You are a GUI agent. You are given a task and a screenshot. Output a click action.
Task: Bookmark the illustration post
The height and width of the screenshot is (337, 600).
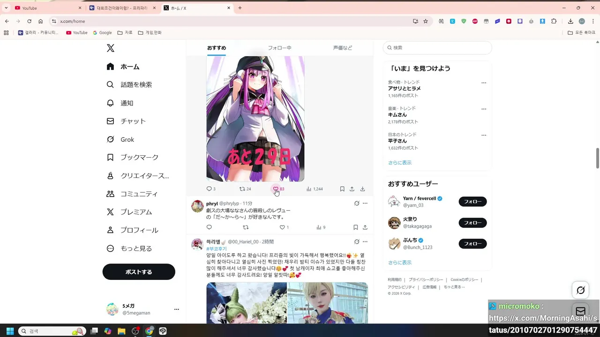[x=342, y=189]
